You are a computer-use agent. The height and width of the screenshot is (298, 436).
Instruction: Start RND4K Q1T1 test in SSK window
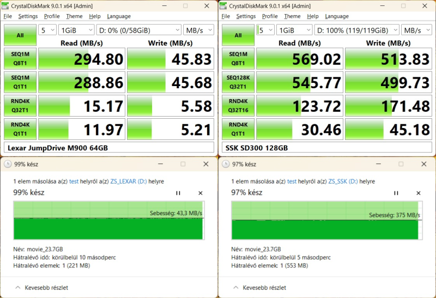238,129
